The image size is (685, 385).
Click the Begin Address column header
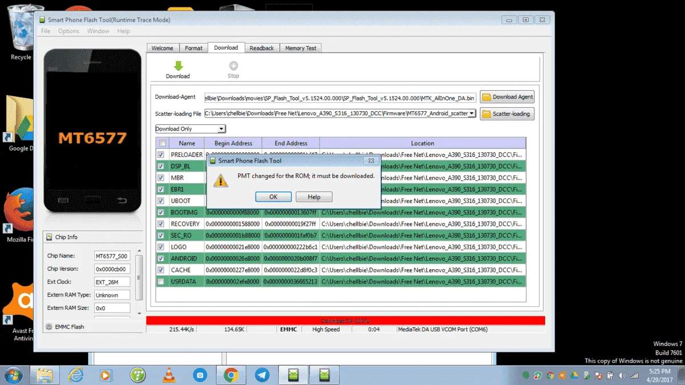click(233, 143)
